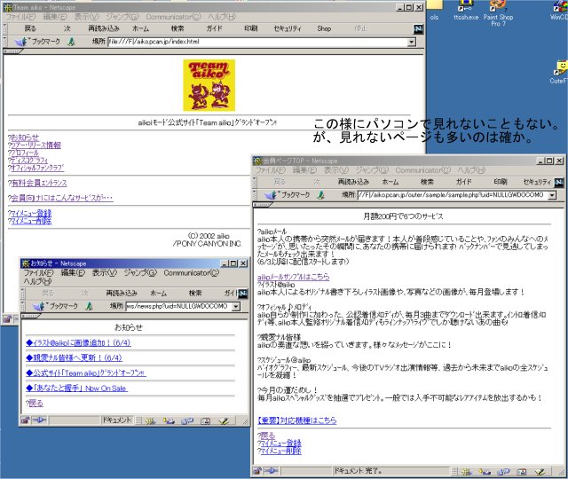Open Bookmarks icon in Team aiko window
Viewport: 568px width, 479px height.
[x=20, y=42]
